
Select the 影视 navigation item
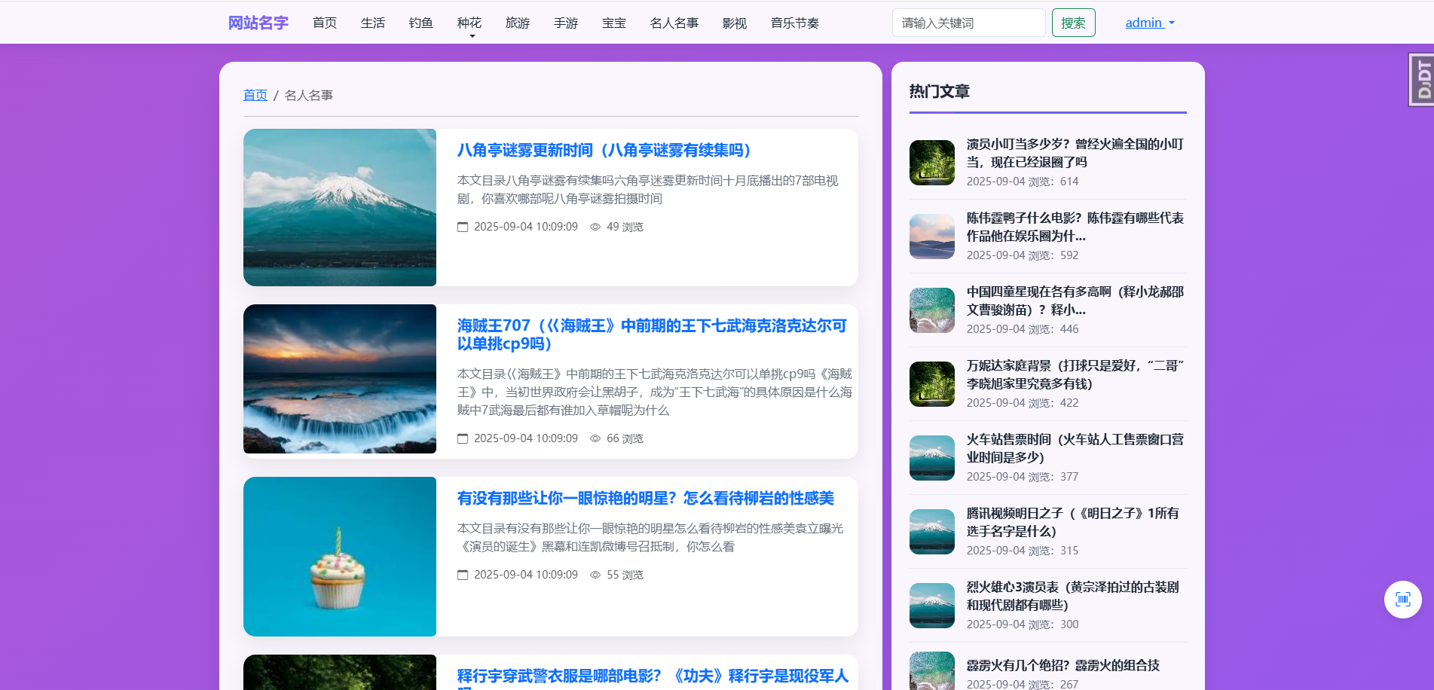734,23
